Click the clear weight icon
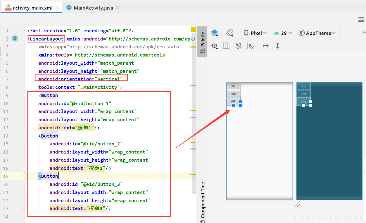The image size is (366, 223). pyautogui.click(x=250, y=46)
